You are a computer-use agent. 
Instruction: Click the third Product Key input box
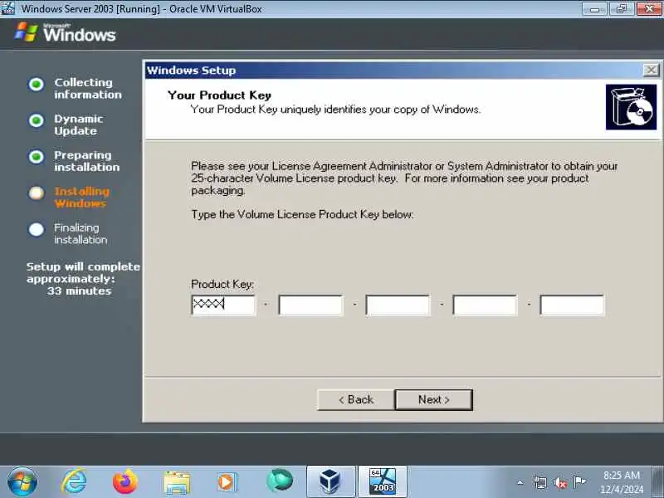click(398, 305)
